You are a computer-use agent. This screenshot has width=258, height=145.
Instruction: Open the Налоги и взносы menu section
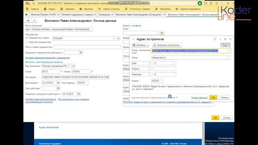click(x=109, y=9)
